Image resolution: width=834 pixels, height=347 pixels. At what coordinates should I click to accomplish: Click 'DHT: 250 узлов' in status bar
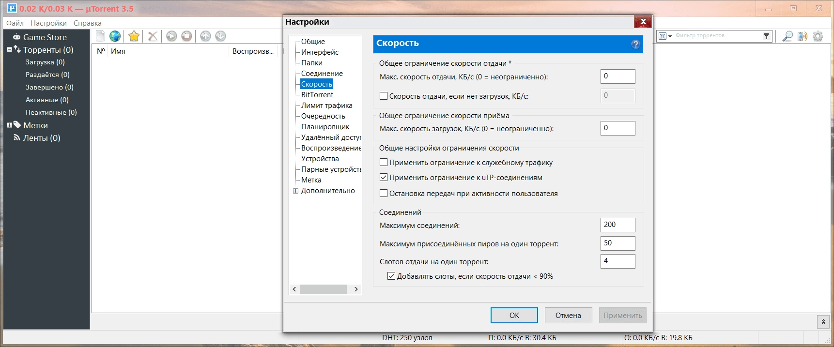tap(407, 338)
